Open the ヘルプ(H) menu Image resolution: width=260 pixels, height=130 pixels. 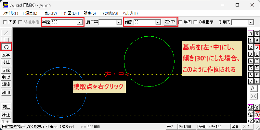pyautogui.click(x=130, y=13)
